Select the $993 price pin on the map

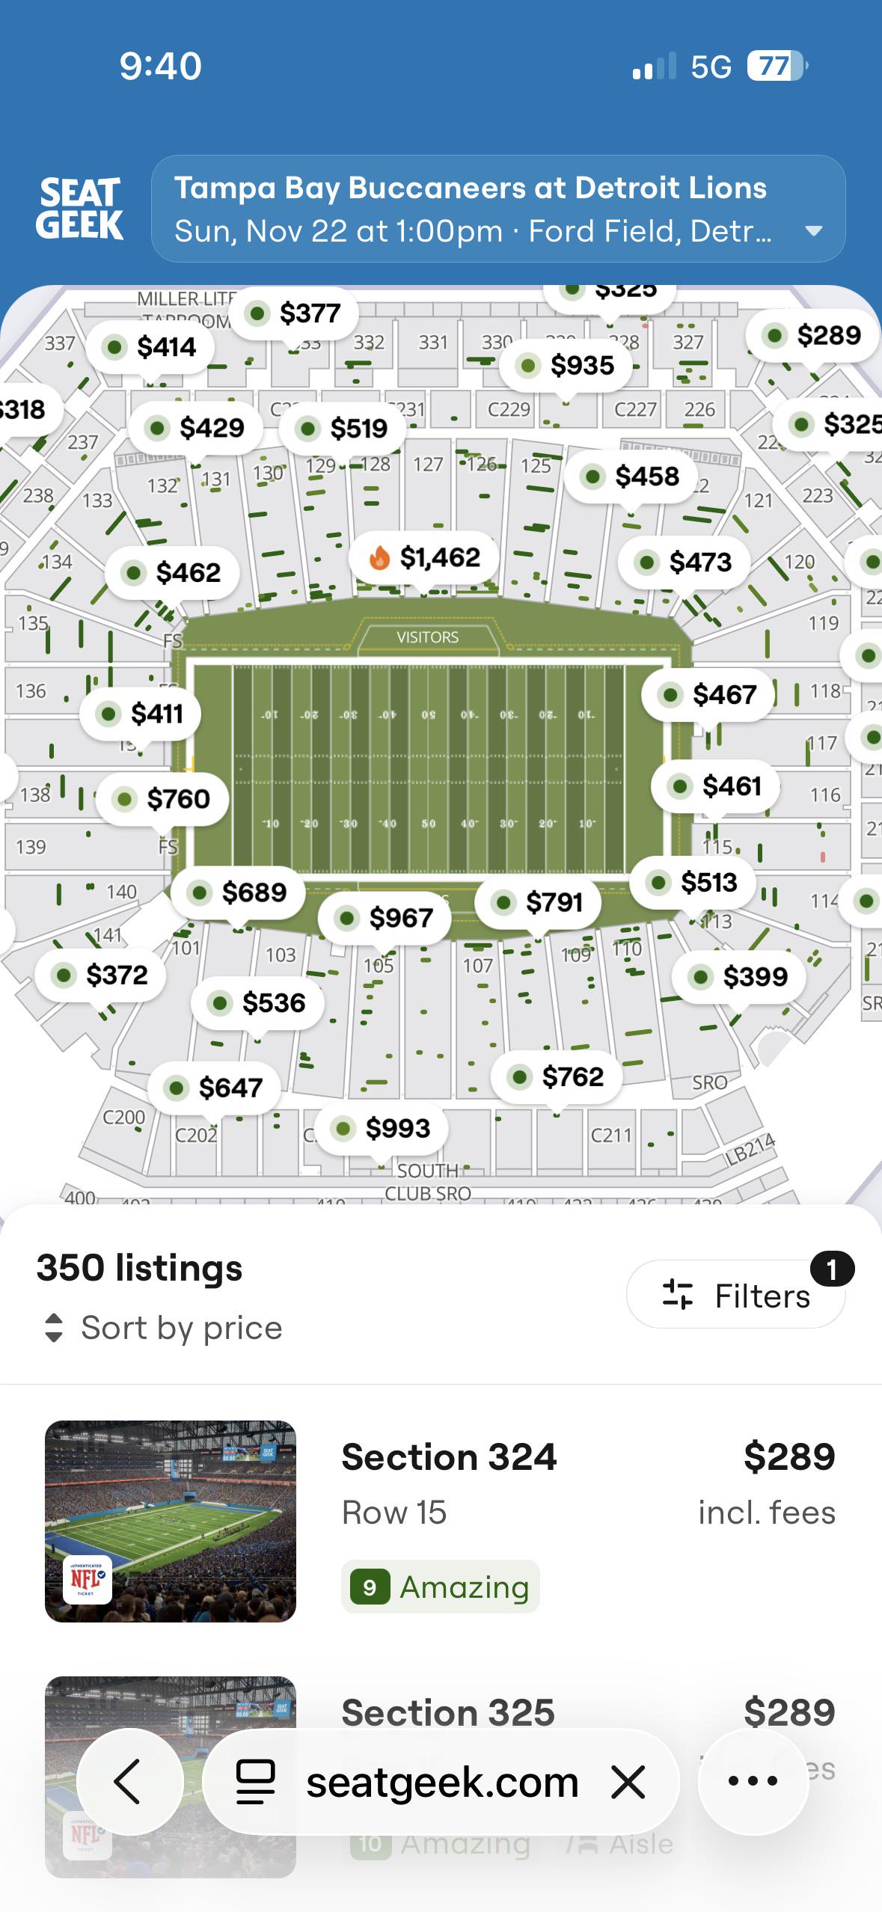[382, 1128]
